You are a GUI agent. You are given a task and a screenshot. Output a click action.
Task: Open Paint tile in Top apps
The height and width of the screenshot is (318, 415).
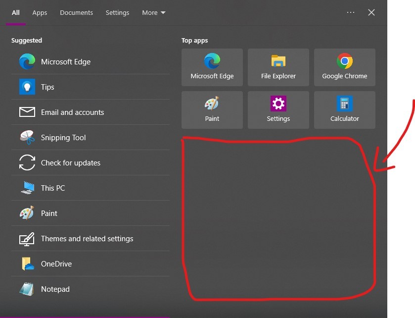tap(212, 110)
